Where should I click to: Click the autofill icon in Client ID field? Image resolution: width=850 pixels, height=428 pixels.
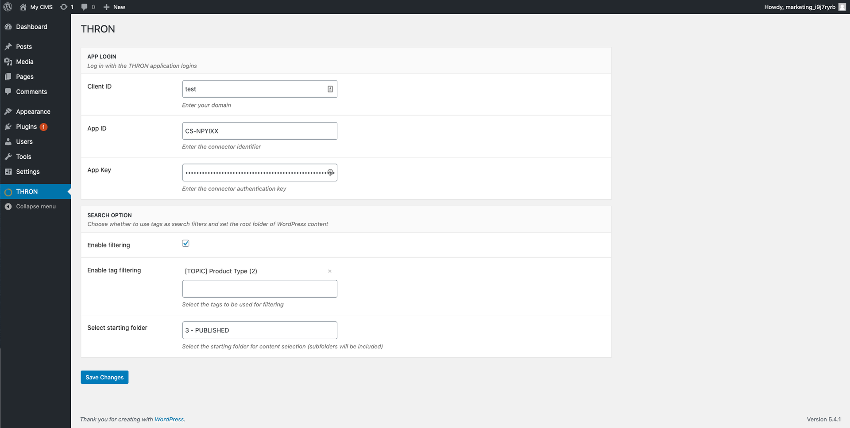point(330,89)
